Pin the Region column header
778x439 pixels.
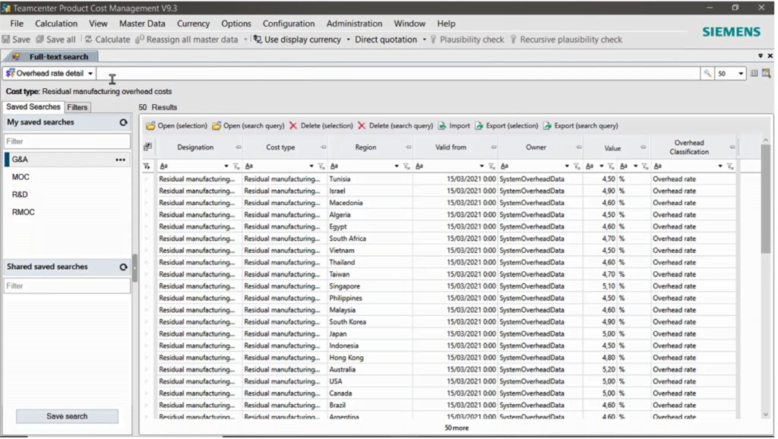(x=408, y=147)
